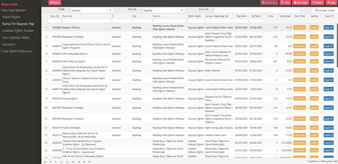Click the Kurum column filter box

170,21
